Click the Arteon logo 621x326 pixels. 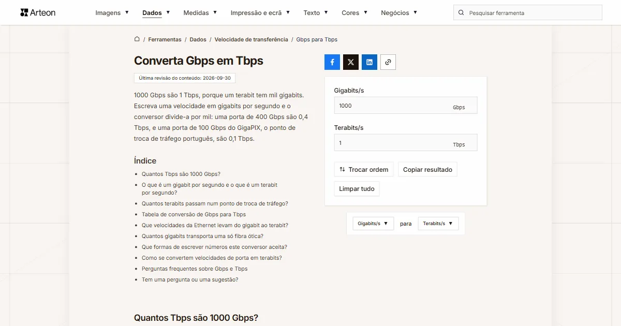coord(38,12)
